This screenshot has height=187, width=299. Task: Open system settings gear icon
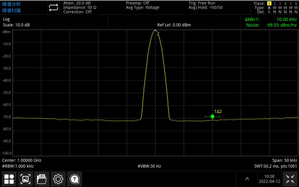[58, 179]
